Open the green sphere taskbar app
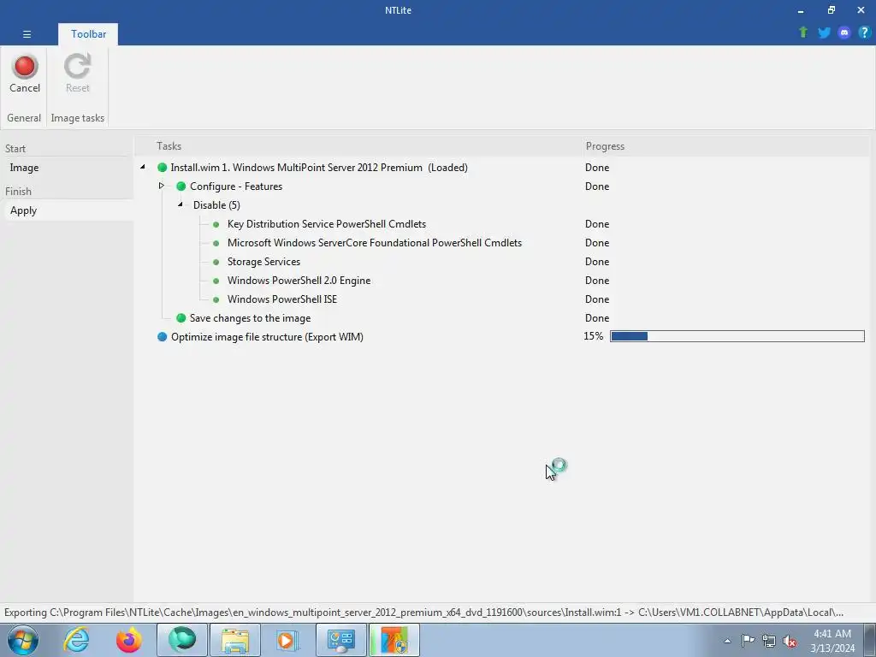Viewport: 876px width, 657px height. [x=182, y=640]
